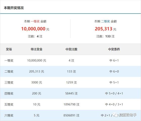Click the red 一等奖 label

pyautogui.click(x=35, y=21)
